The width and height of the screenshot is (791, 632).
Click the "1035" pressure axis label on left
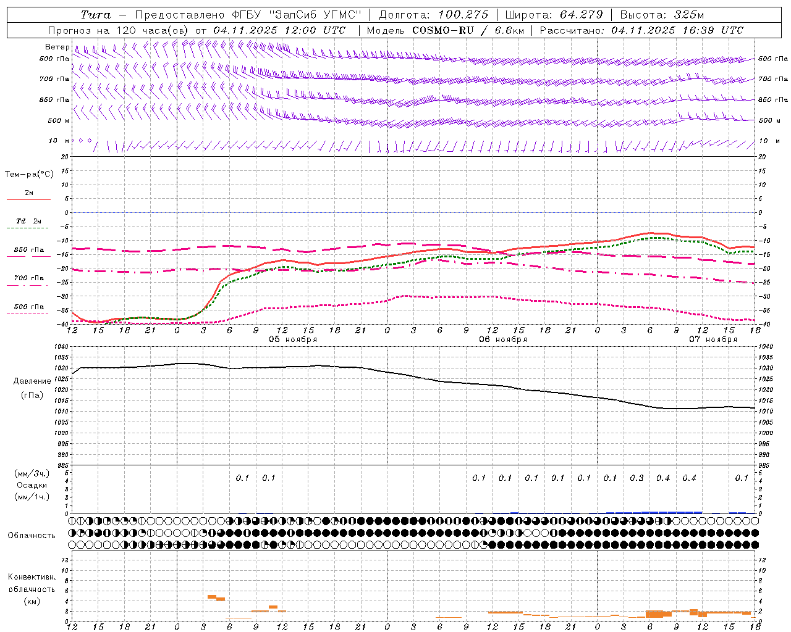pyautogui.click(x=62, y=357)
